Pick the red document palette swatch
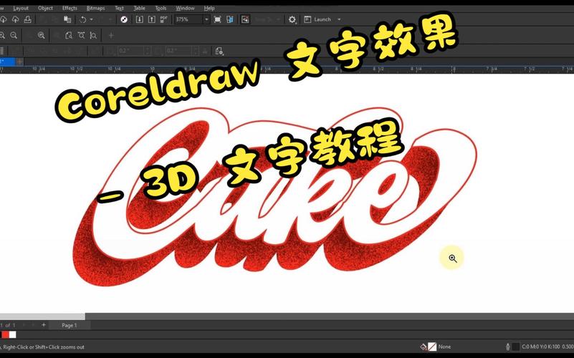Viewport: 574px width, 358px height. (x=6, y=334)
